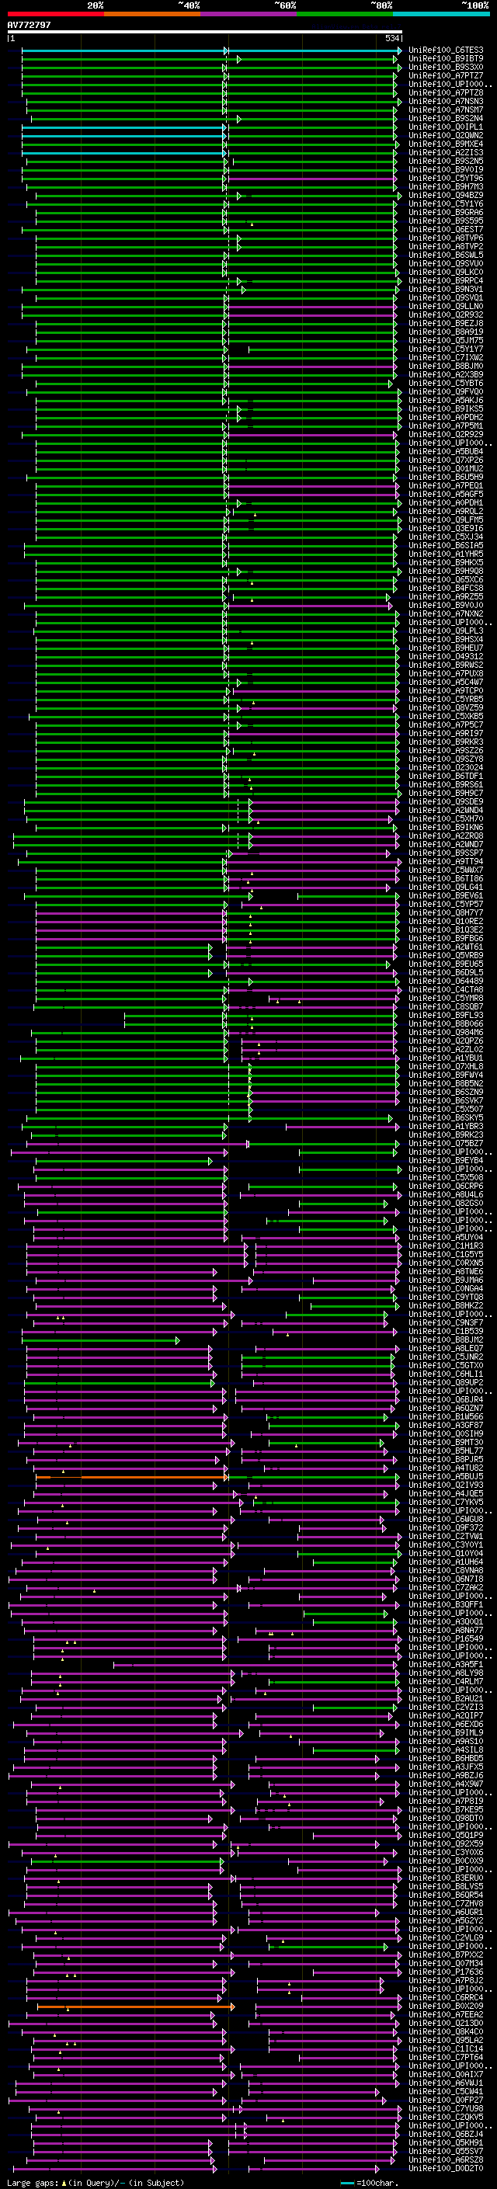Pick the UniRef100_Q2R932 label

(445, 314)
